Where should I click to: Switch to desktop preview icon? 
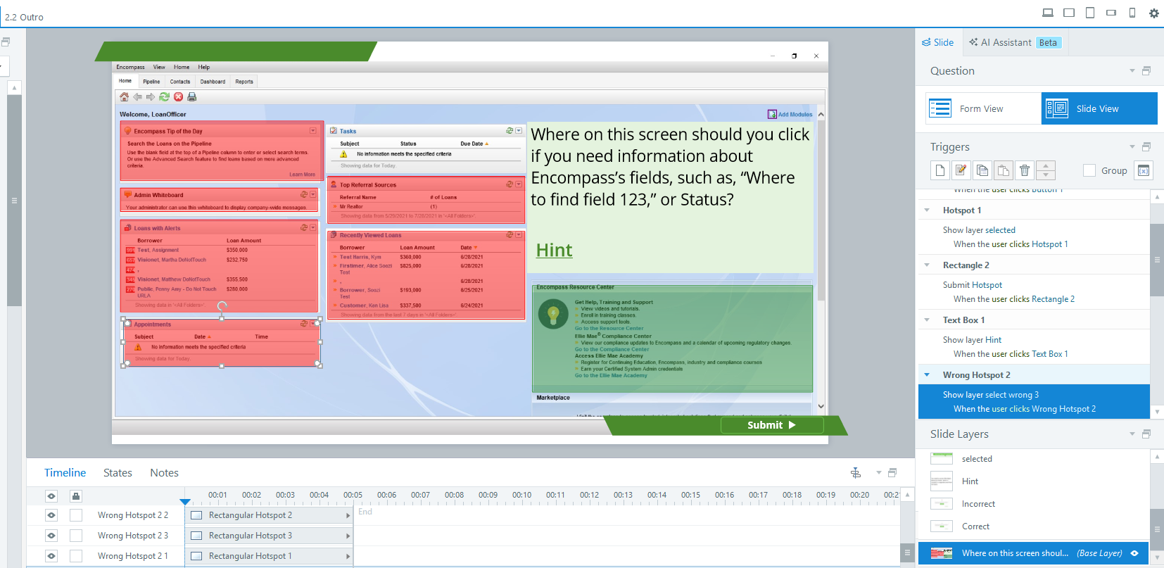[1048, 13]
